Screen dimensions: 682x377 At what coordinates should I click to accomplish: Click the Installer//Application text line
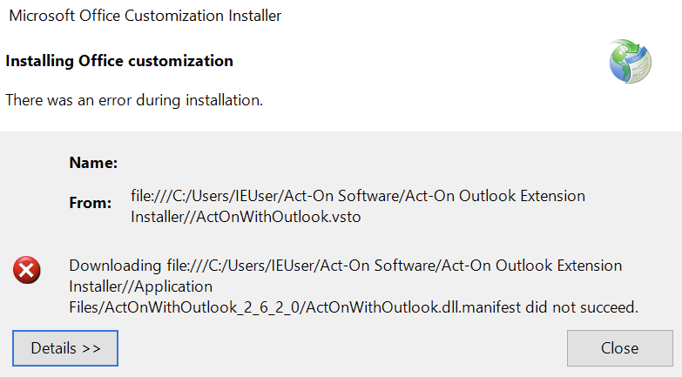[x=140, y=286]
